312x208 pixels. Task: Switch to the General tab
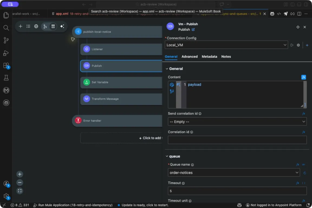(x=171, y=57)
